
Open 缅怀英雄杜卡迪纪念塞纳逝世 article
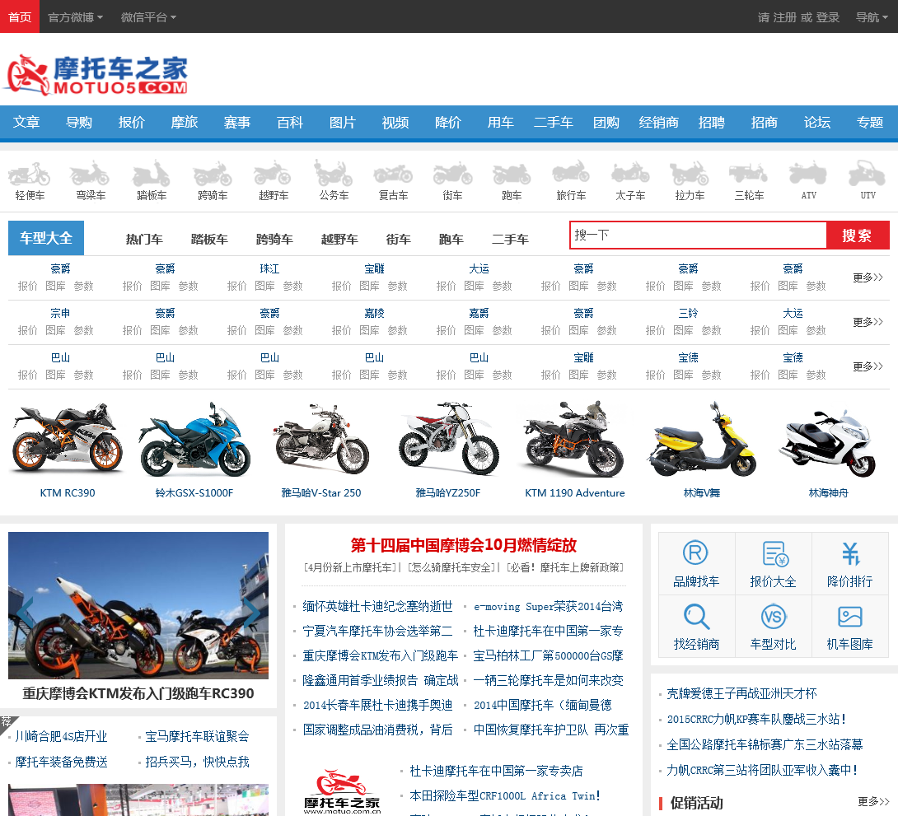(377, 607)
